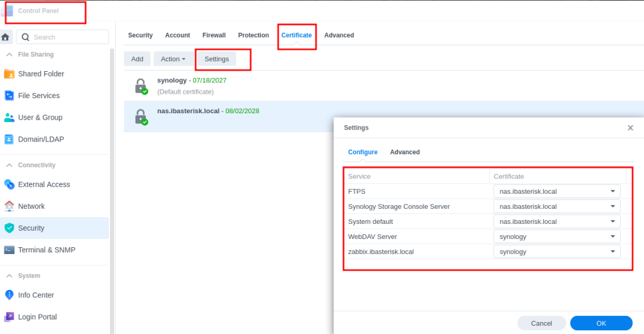Screen dimensions: 644x334
Task: Open Info Center in sidebar
Action: pos(55,295)
